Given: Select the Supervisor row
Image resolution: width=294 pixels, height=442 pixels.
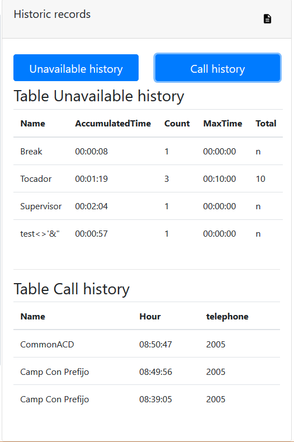Looking at the screenshot, I should click(148, 206).
